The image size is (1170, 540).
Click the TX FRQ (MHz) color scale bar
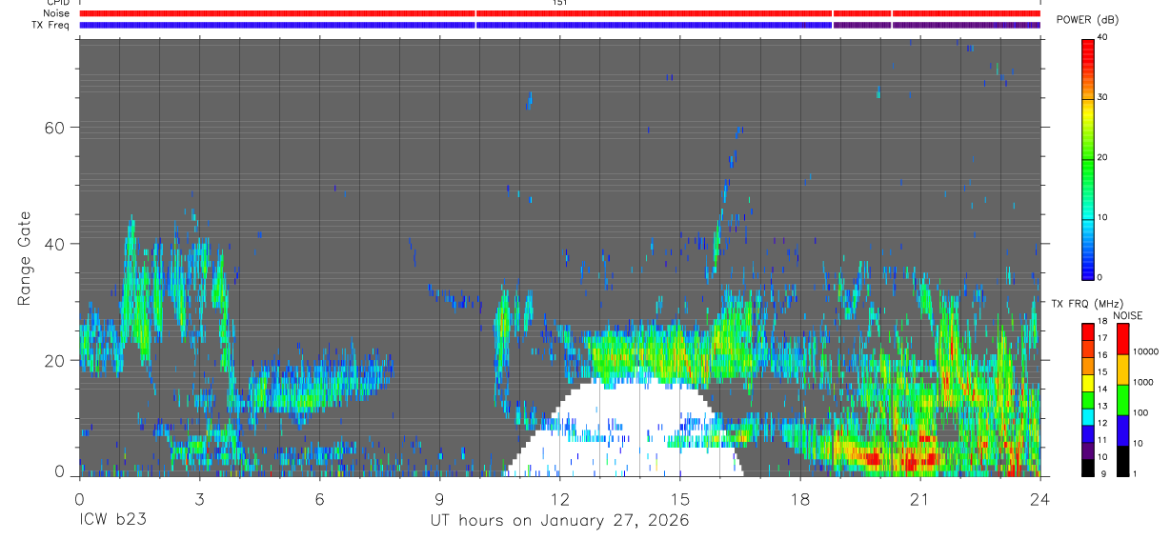click(1087, 399)
